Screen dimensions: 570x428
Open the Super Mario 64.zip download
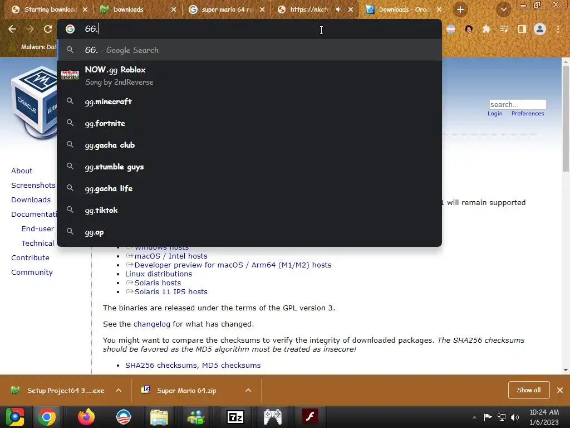click(186, 391)
